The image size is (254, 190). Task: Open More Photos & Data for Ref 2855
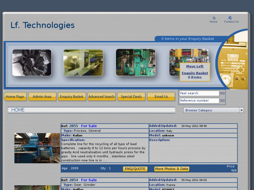[172, 169]
